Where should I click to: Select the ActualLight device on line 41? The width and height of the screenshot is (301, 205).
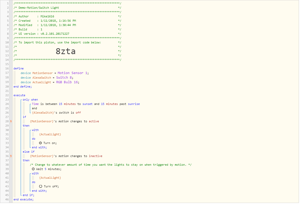point(50,178)
